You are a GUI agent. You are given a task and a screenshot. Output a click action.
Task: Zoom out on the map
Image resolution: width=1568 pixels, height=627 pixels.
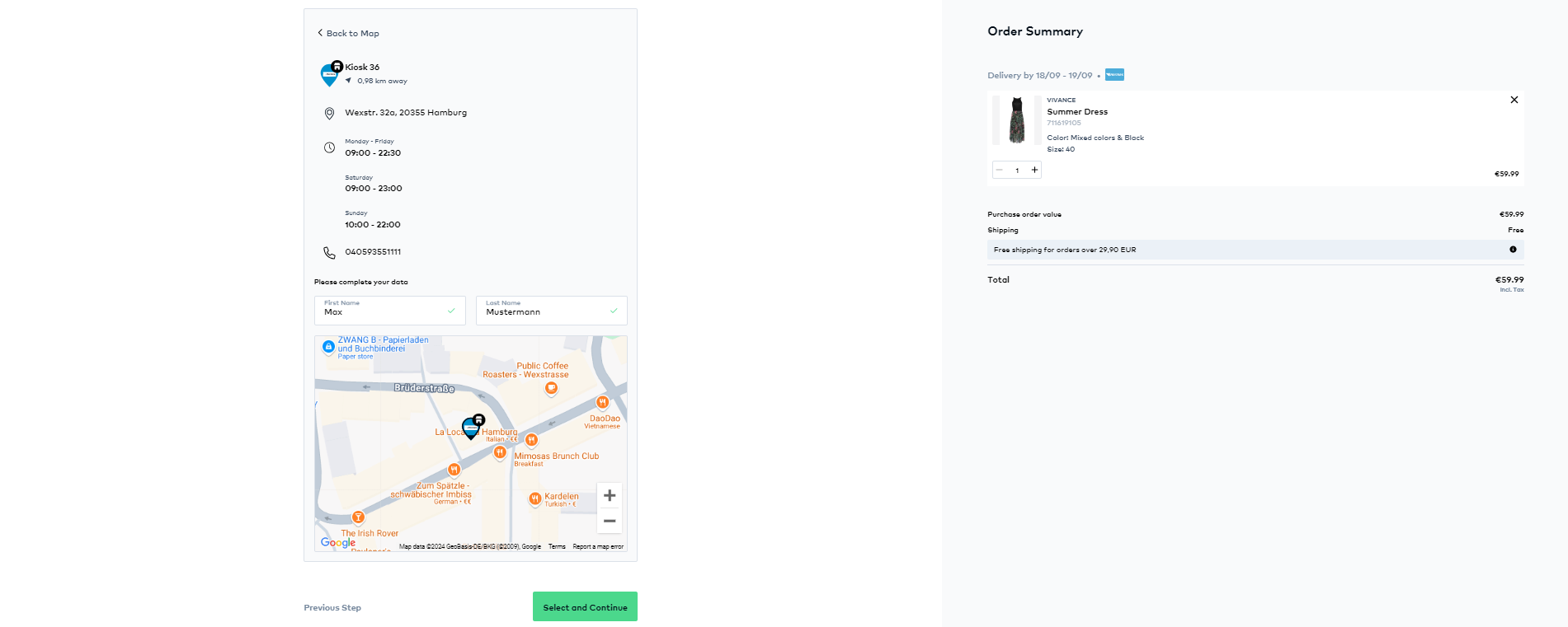point(609,522)
